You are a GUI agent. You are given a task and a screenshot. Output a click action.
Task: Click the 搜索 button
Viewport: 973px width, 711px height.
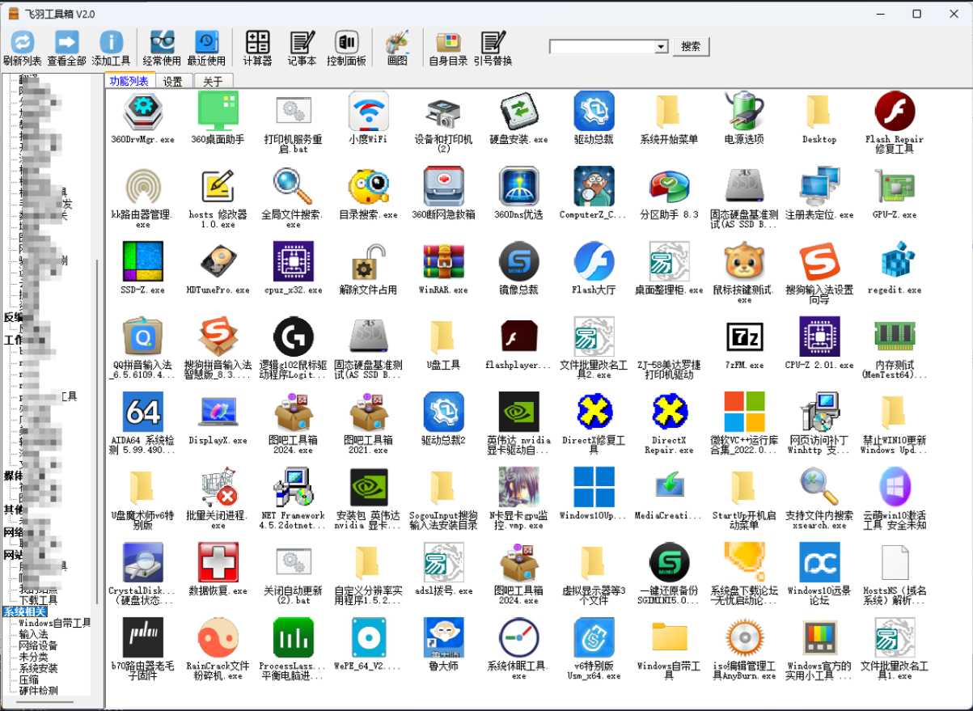point(691,47)
